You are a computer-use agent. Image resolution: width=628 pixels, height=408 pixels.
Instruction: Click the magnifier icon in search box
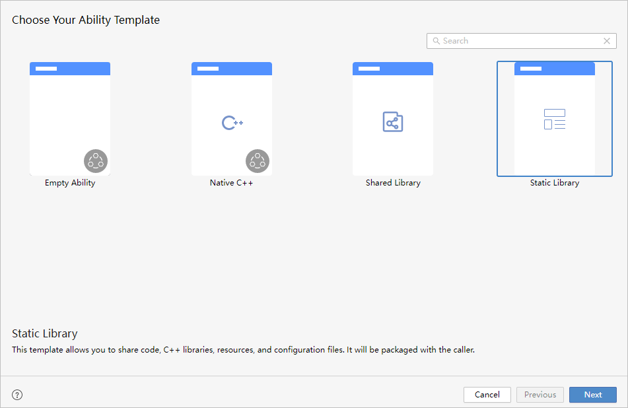[x=436, y=41]
